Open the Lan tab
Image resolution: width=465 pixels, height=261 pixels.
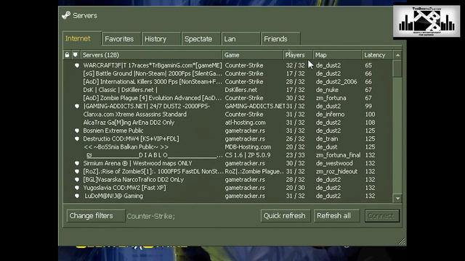(240, 38)
